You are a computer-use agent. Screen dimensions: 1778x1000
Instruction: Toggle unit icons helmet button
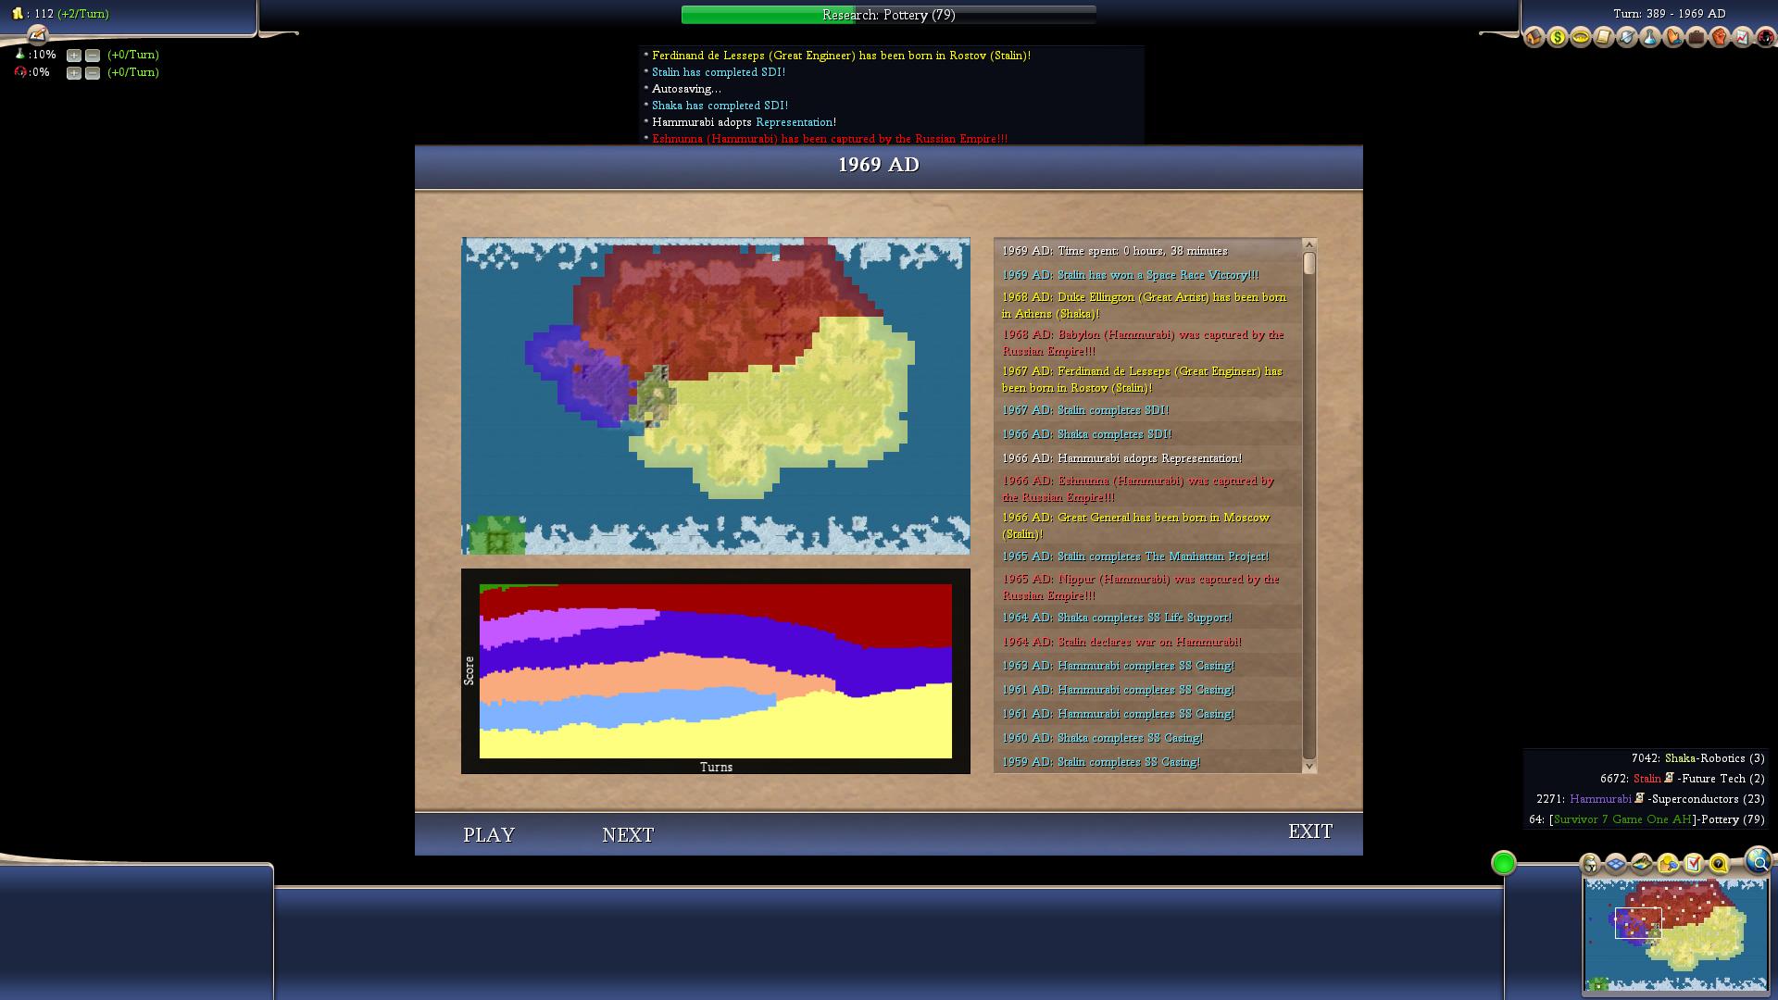tap(1590, 864)
